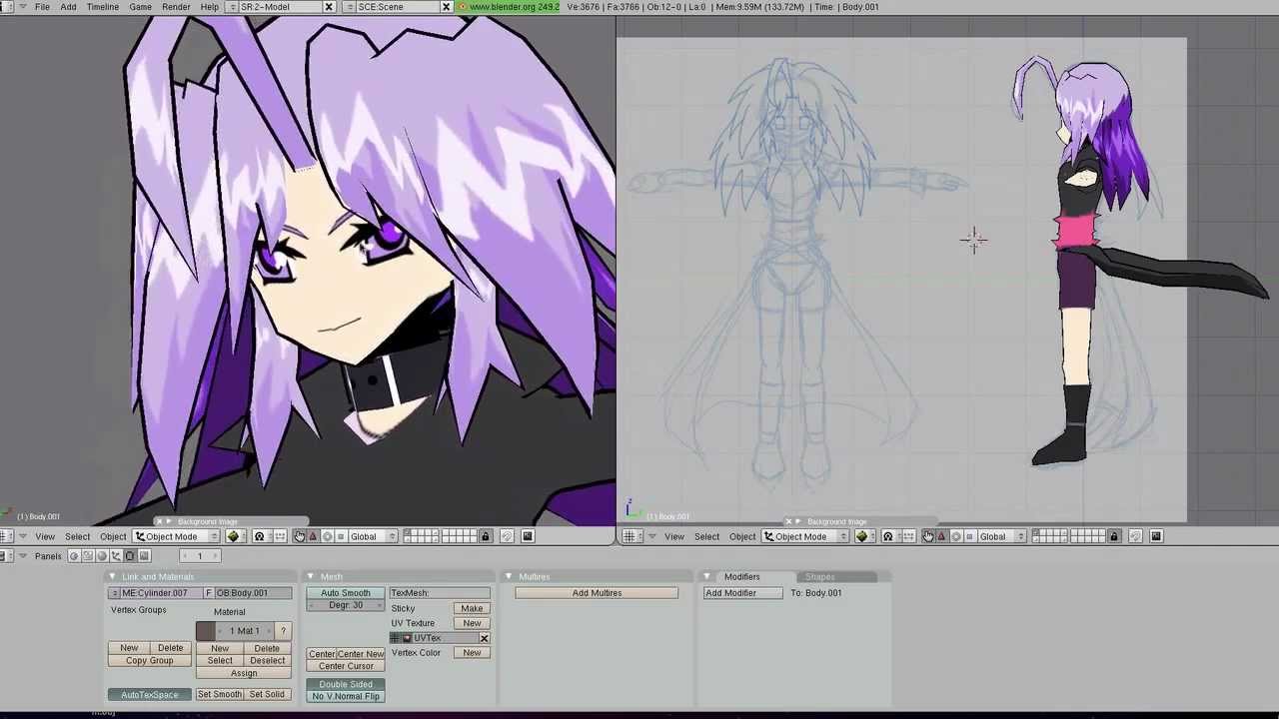Select scale manipulator square in left viewport
Viewport: 1279px width, 719px height.
tap(341, 536)
